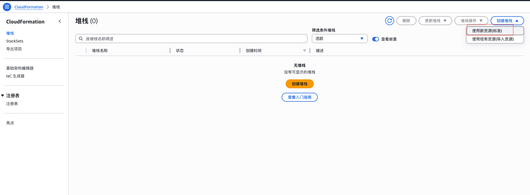Open 导出项目 in the side navigation
This screenshot has width=530, height=195.
tap(14, 49)
